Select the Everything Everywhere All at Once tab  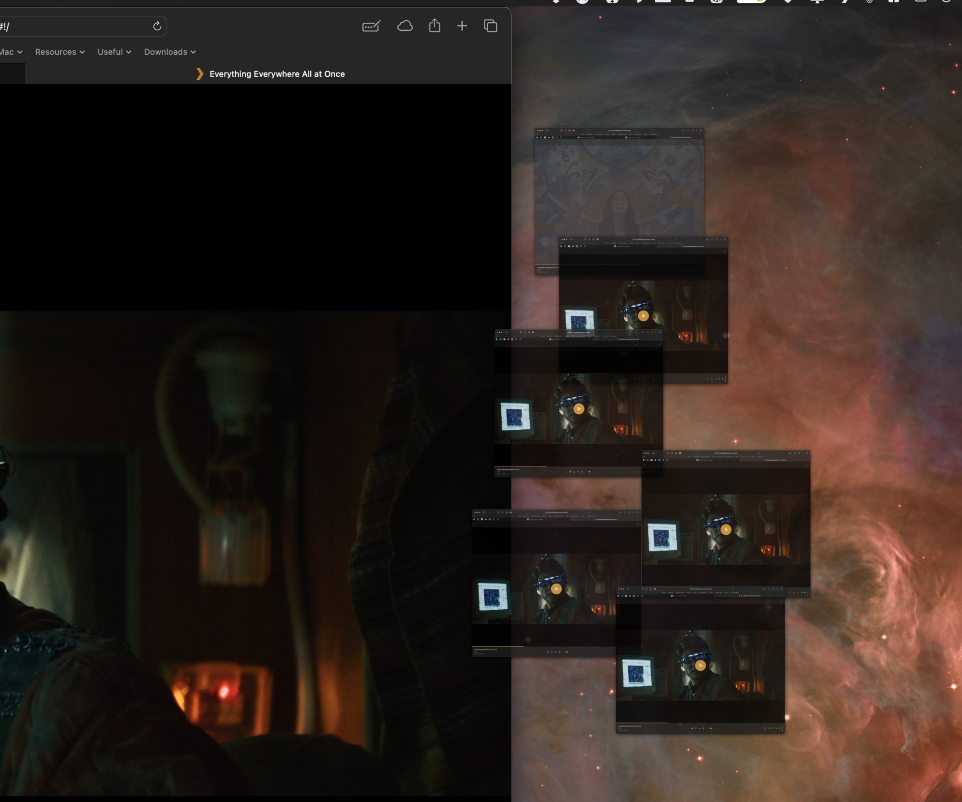[x=277, y=74]
